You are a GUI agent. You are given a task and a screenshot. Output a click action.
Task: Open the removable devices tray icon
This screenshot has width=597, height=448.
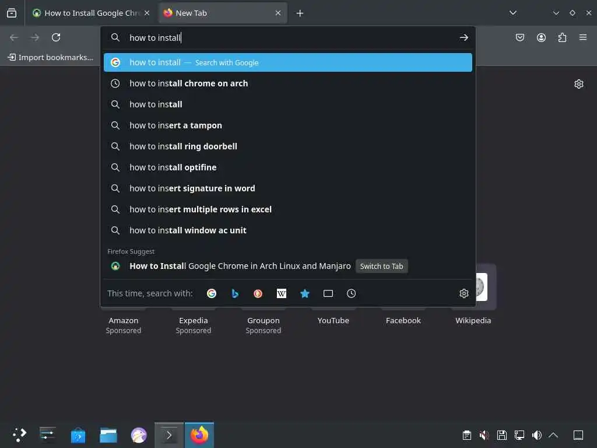click(x=502, y=435)
